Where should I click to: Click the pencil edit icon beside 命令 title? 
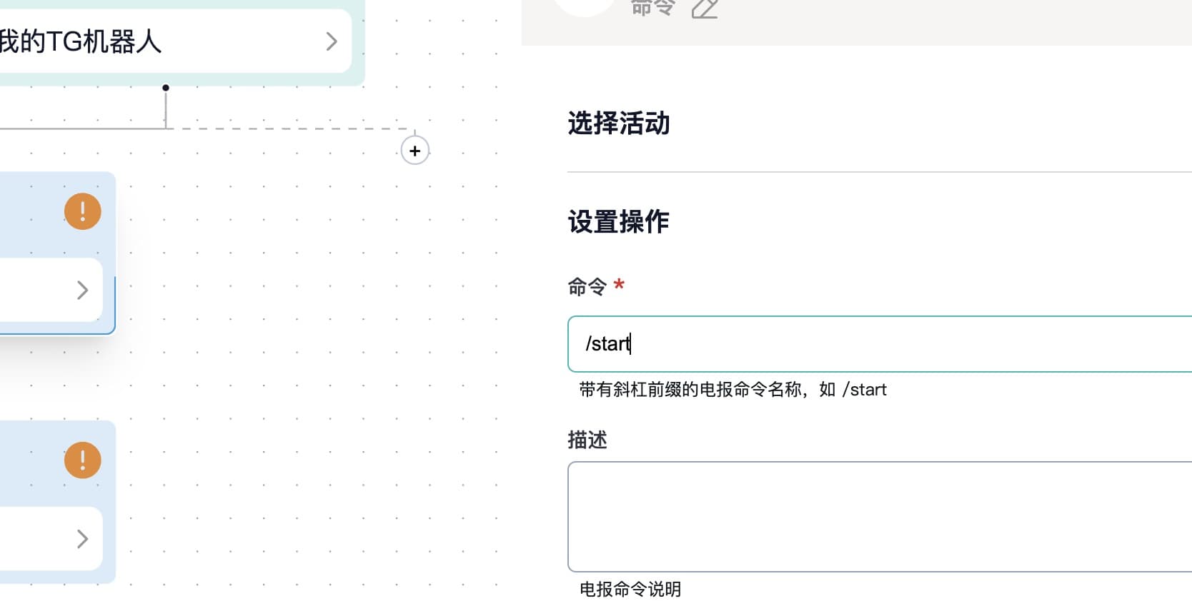pyautogui.click(x=704, y=9)
